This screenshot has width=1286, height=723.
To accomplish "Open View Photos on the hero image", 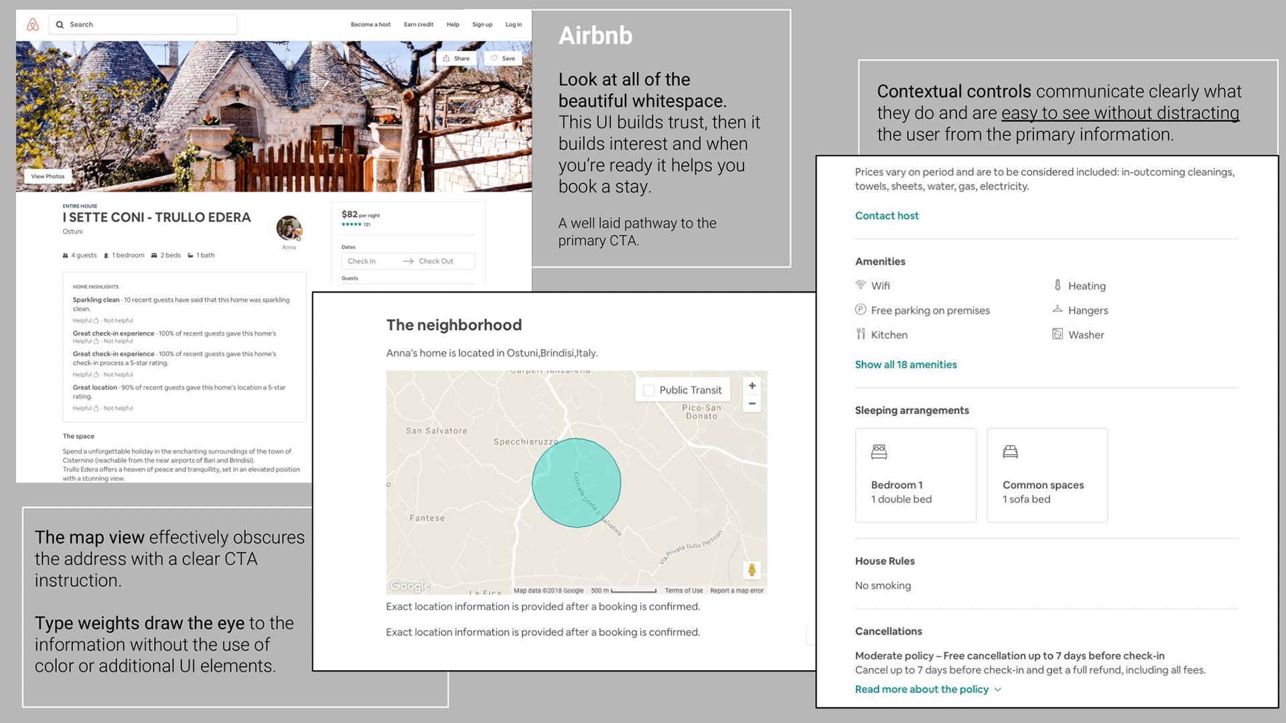I will tap(48, 177).
